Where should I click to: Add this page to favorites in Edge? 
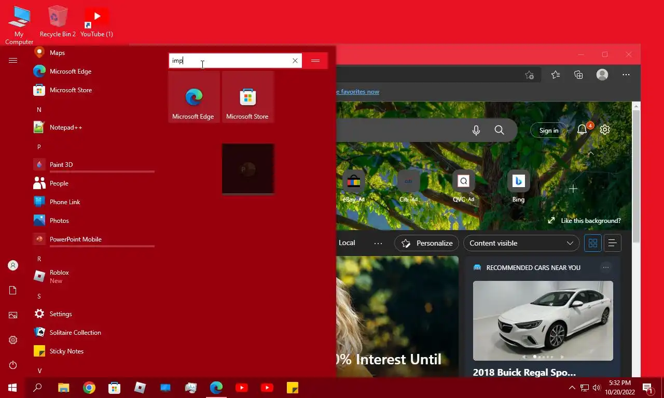[529, 75]
